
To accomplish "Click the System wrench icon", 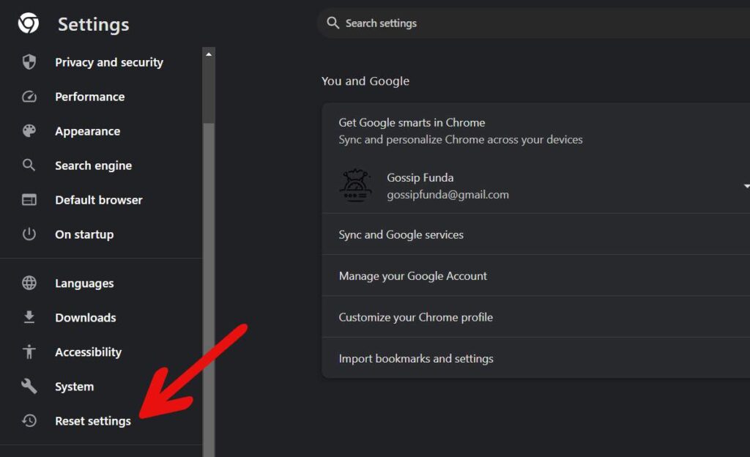I will pyautogui.click(x=29, y=386).
